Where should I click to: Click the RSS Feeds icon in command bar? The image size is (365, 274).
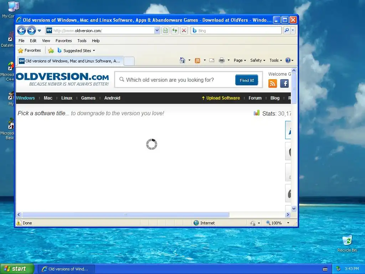(197, 61)
